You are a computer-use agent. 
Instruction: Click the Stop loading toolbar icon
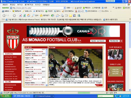tap(20, 15)
